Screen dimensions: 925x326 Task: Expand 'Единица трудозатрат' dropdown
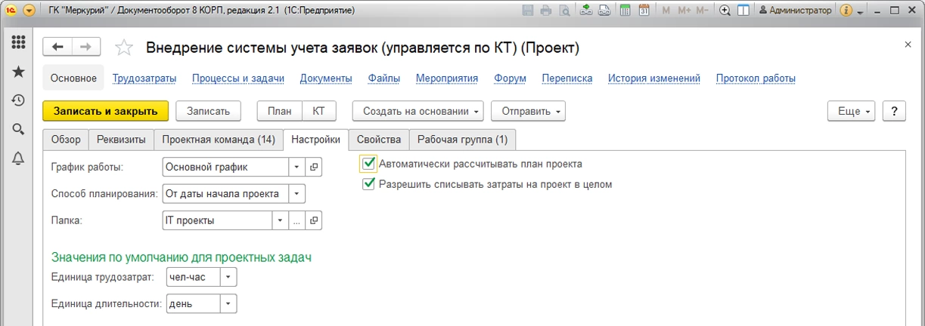pyautogui.click(x=228, y=277)
